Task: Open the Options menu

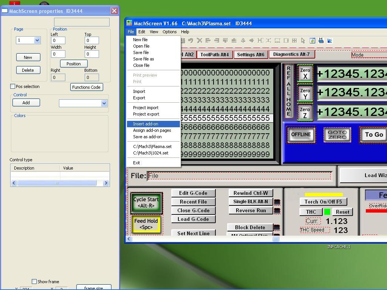Action: coord(170,32)
